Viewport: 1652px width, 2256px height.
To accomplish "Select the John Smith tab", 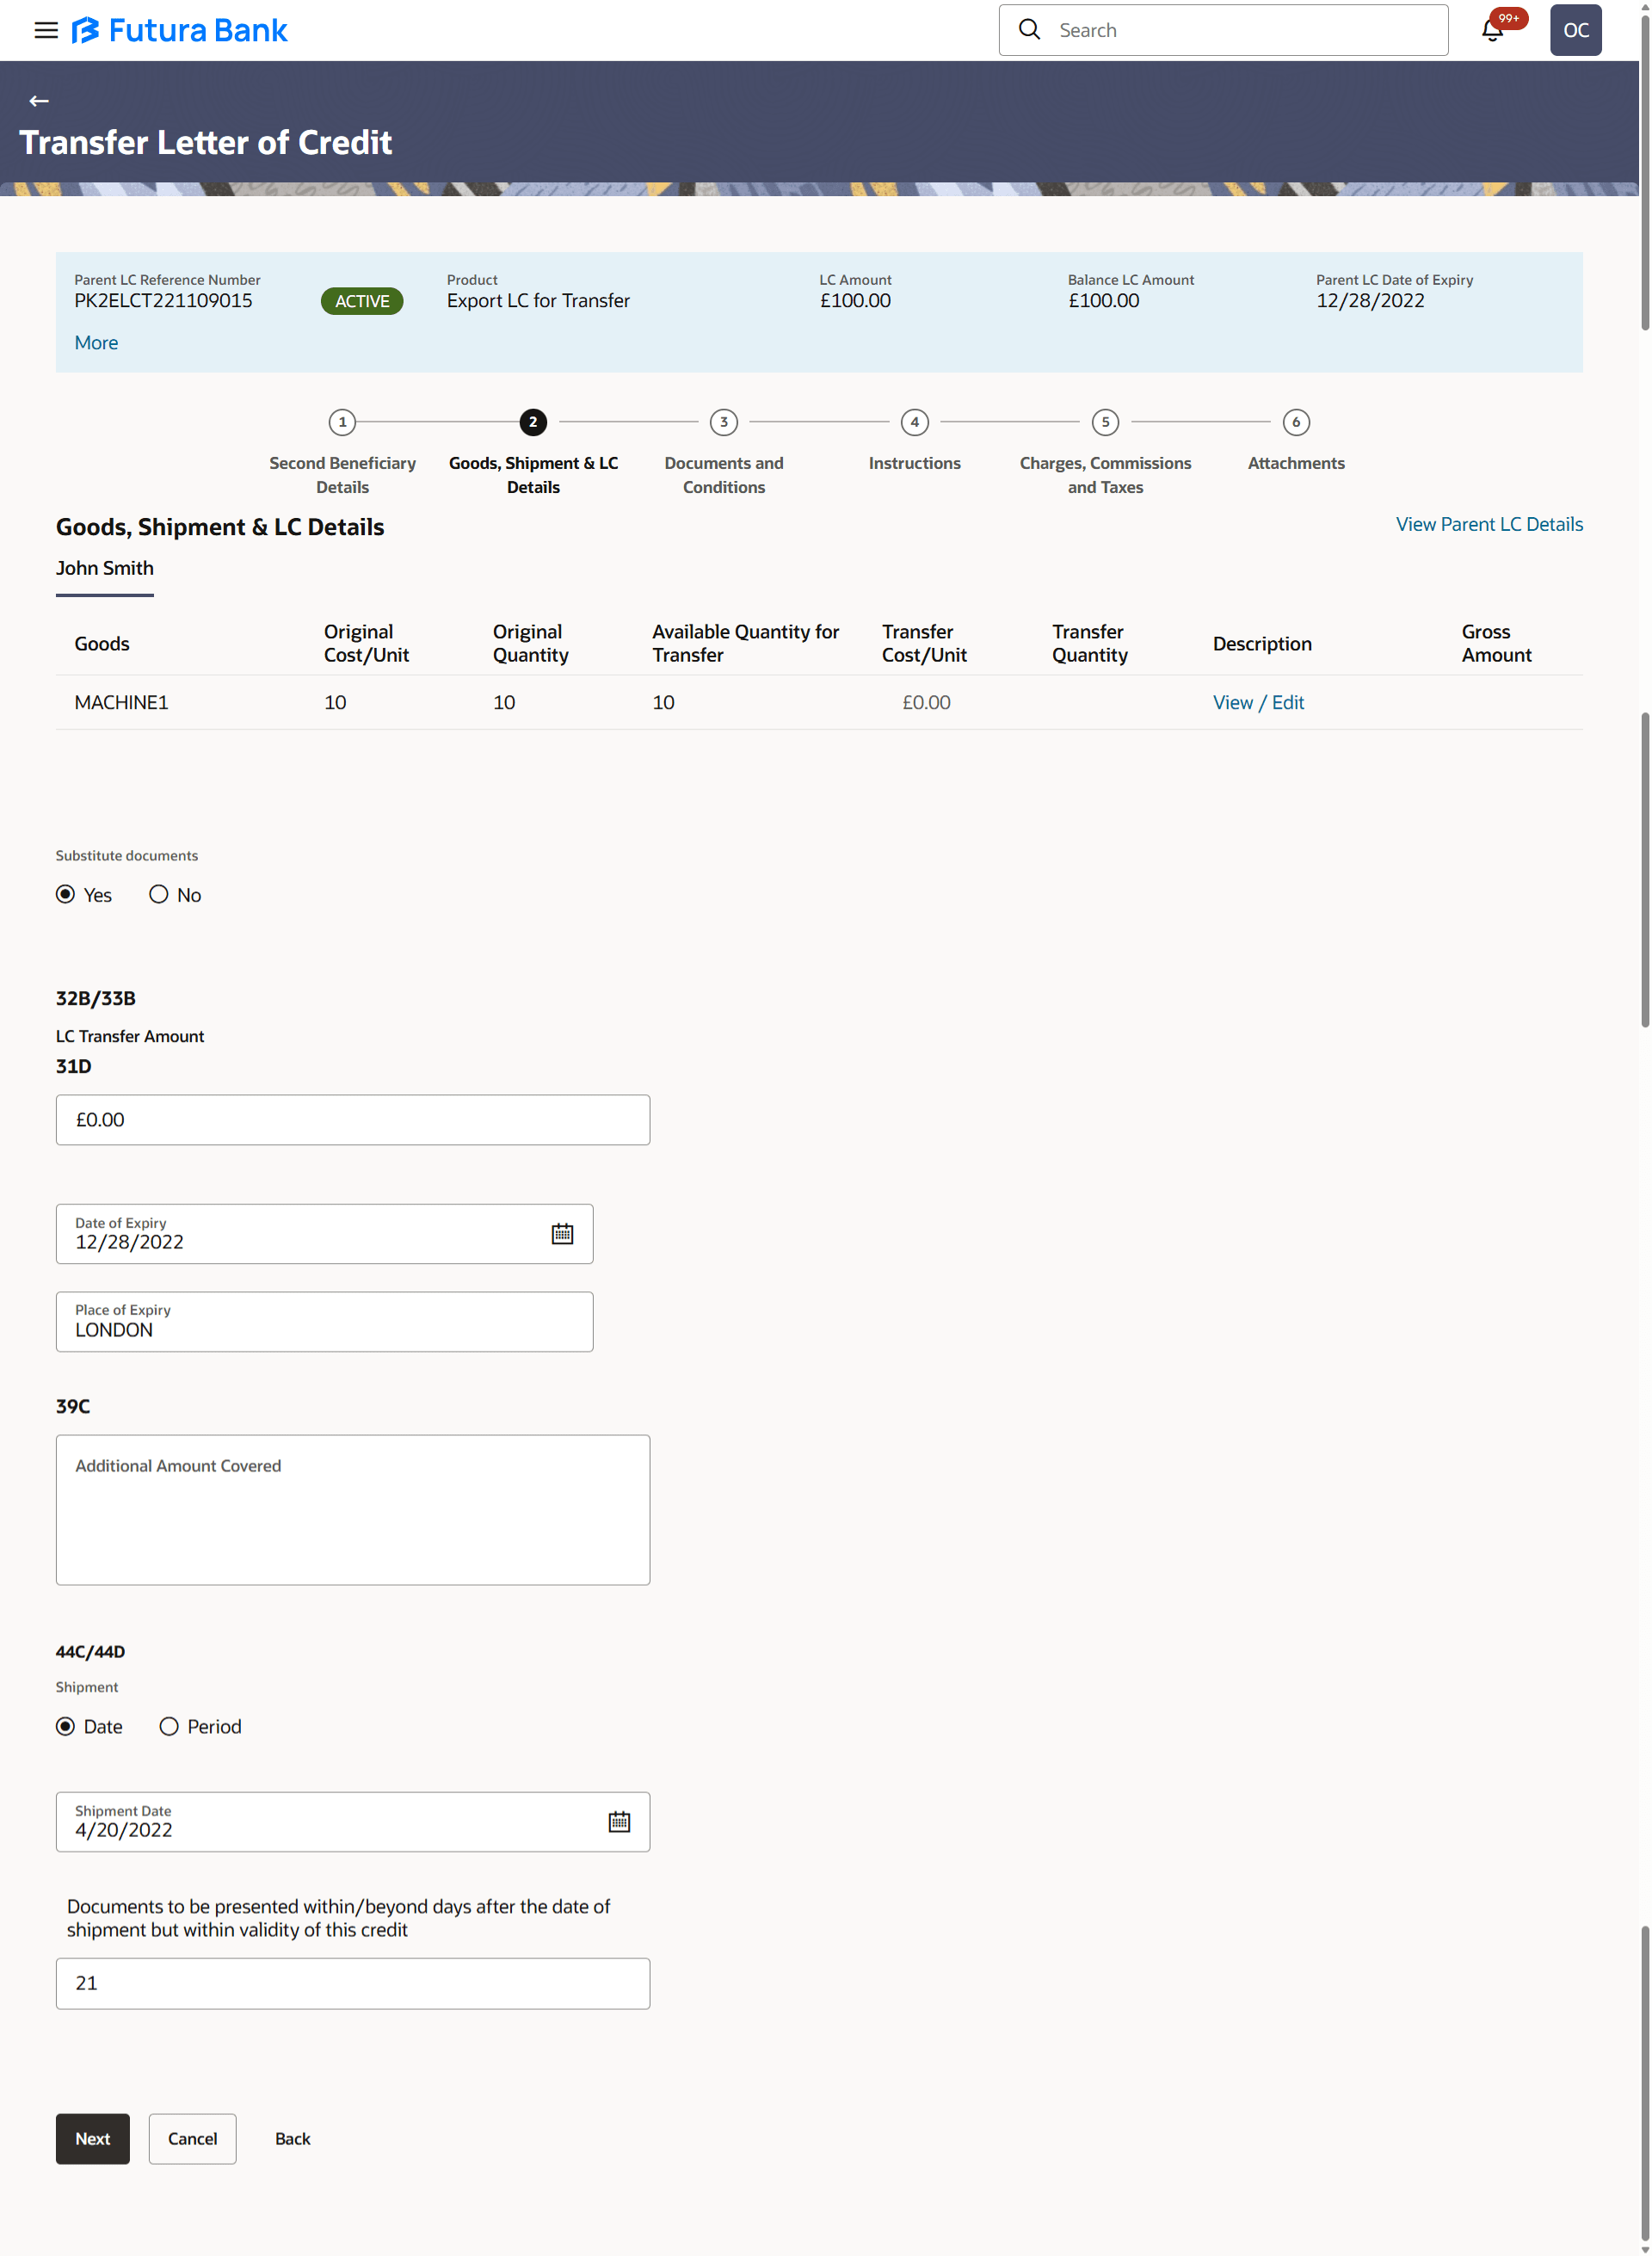I will coord(105,569).
